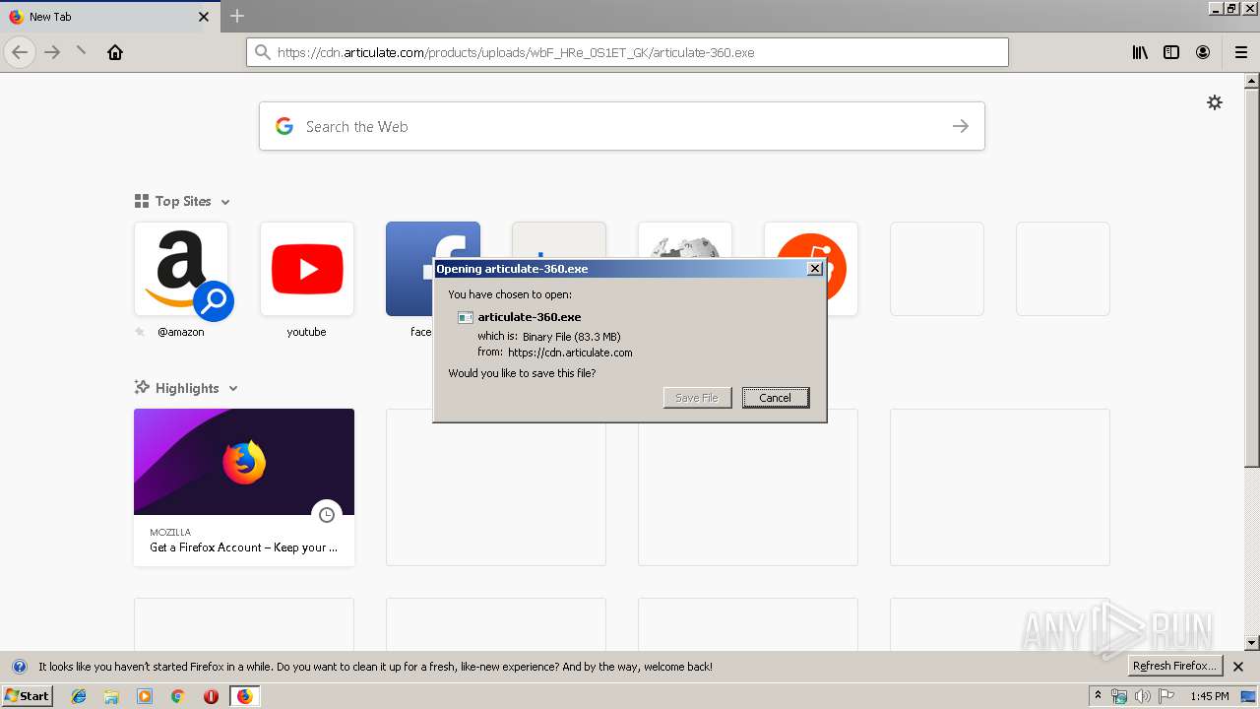Viewport: 1260px width, 709px height.
Task: Open Windows Explorer folder in taskbar
Action: [111, 696]
